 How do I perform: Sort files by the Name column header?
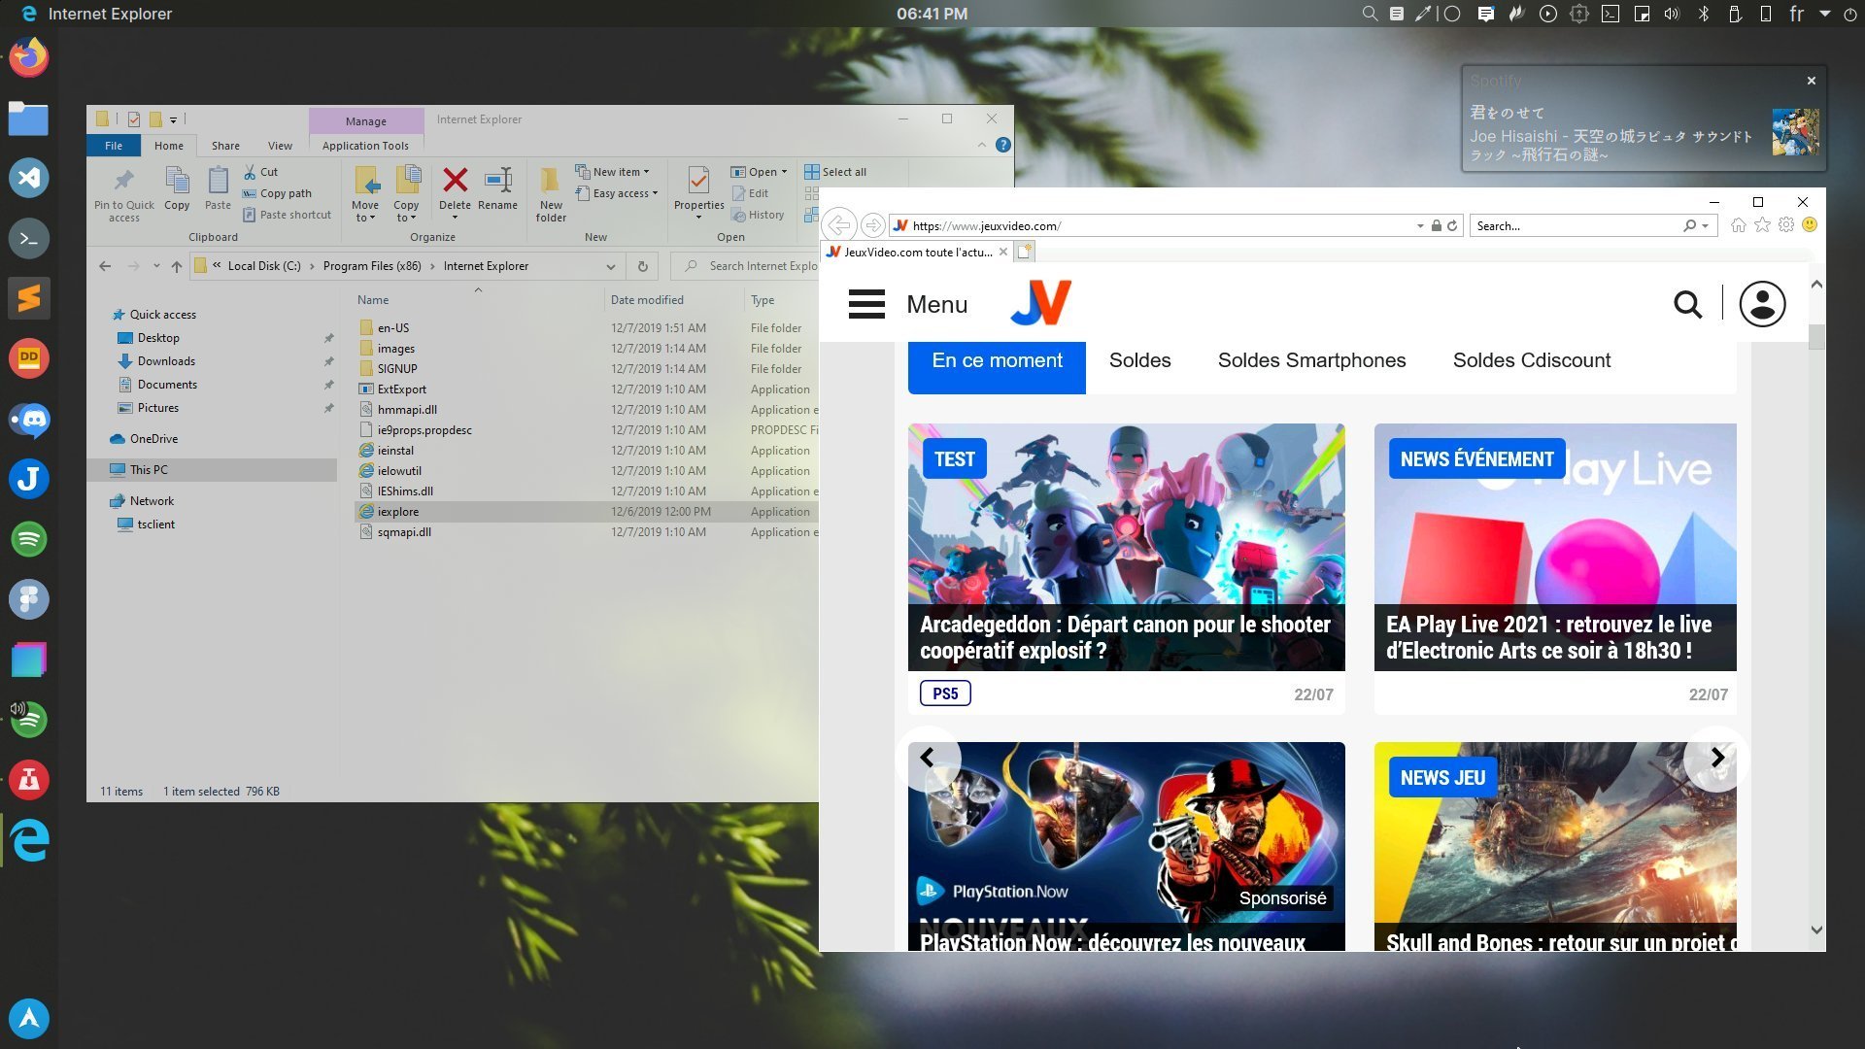[x=373, y=300]
